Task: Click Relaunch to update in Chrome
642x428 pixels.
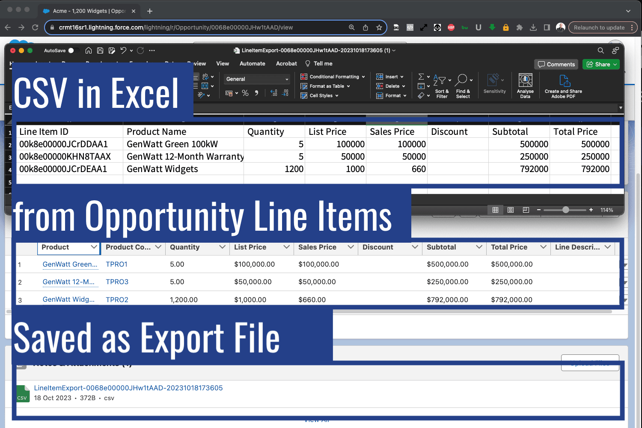Action: [603, 27]
